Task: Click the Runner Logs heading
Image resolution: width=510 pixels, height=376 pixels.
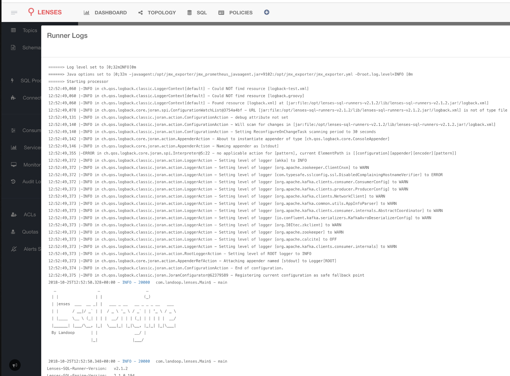Action: 67,36
